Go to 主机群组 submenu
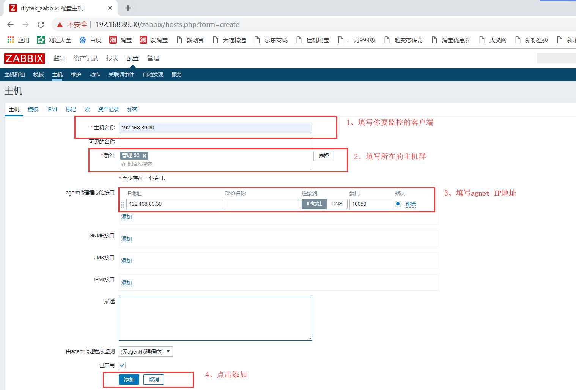Image resolution: width=576 pixels, height=390 pixels. click(x=15, y=74)
